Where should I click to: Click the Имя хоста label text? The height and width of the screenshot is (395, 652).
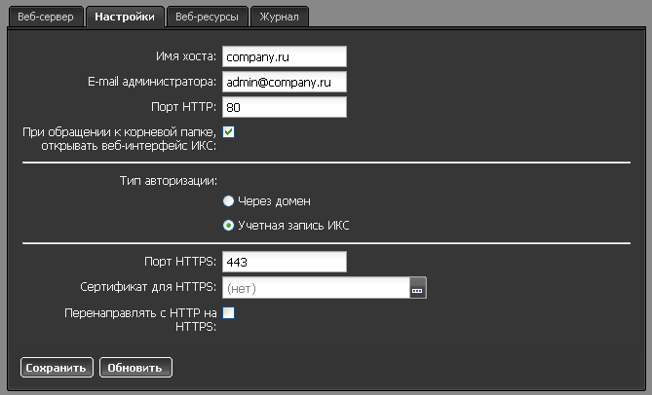tap(185, 58)
